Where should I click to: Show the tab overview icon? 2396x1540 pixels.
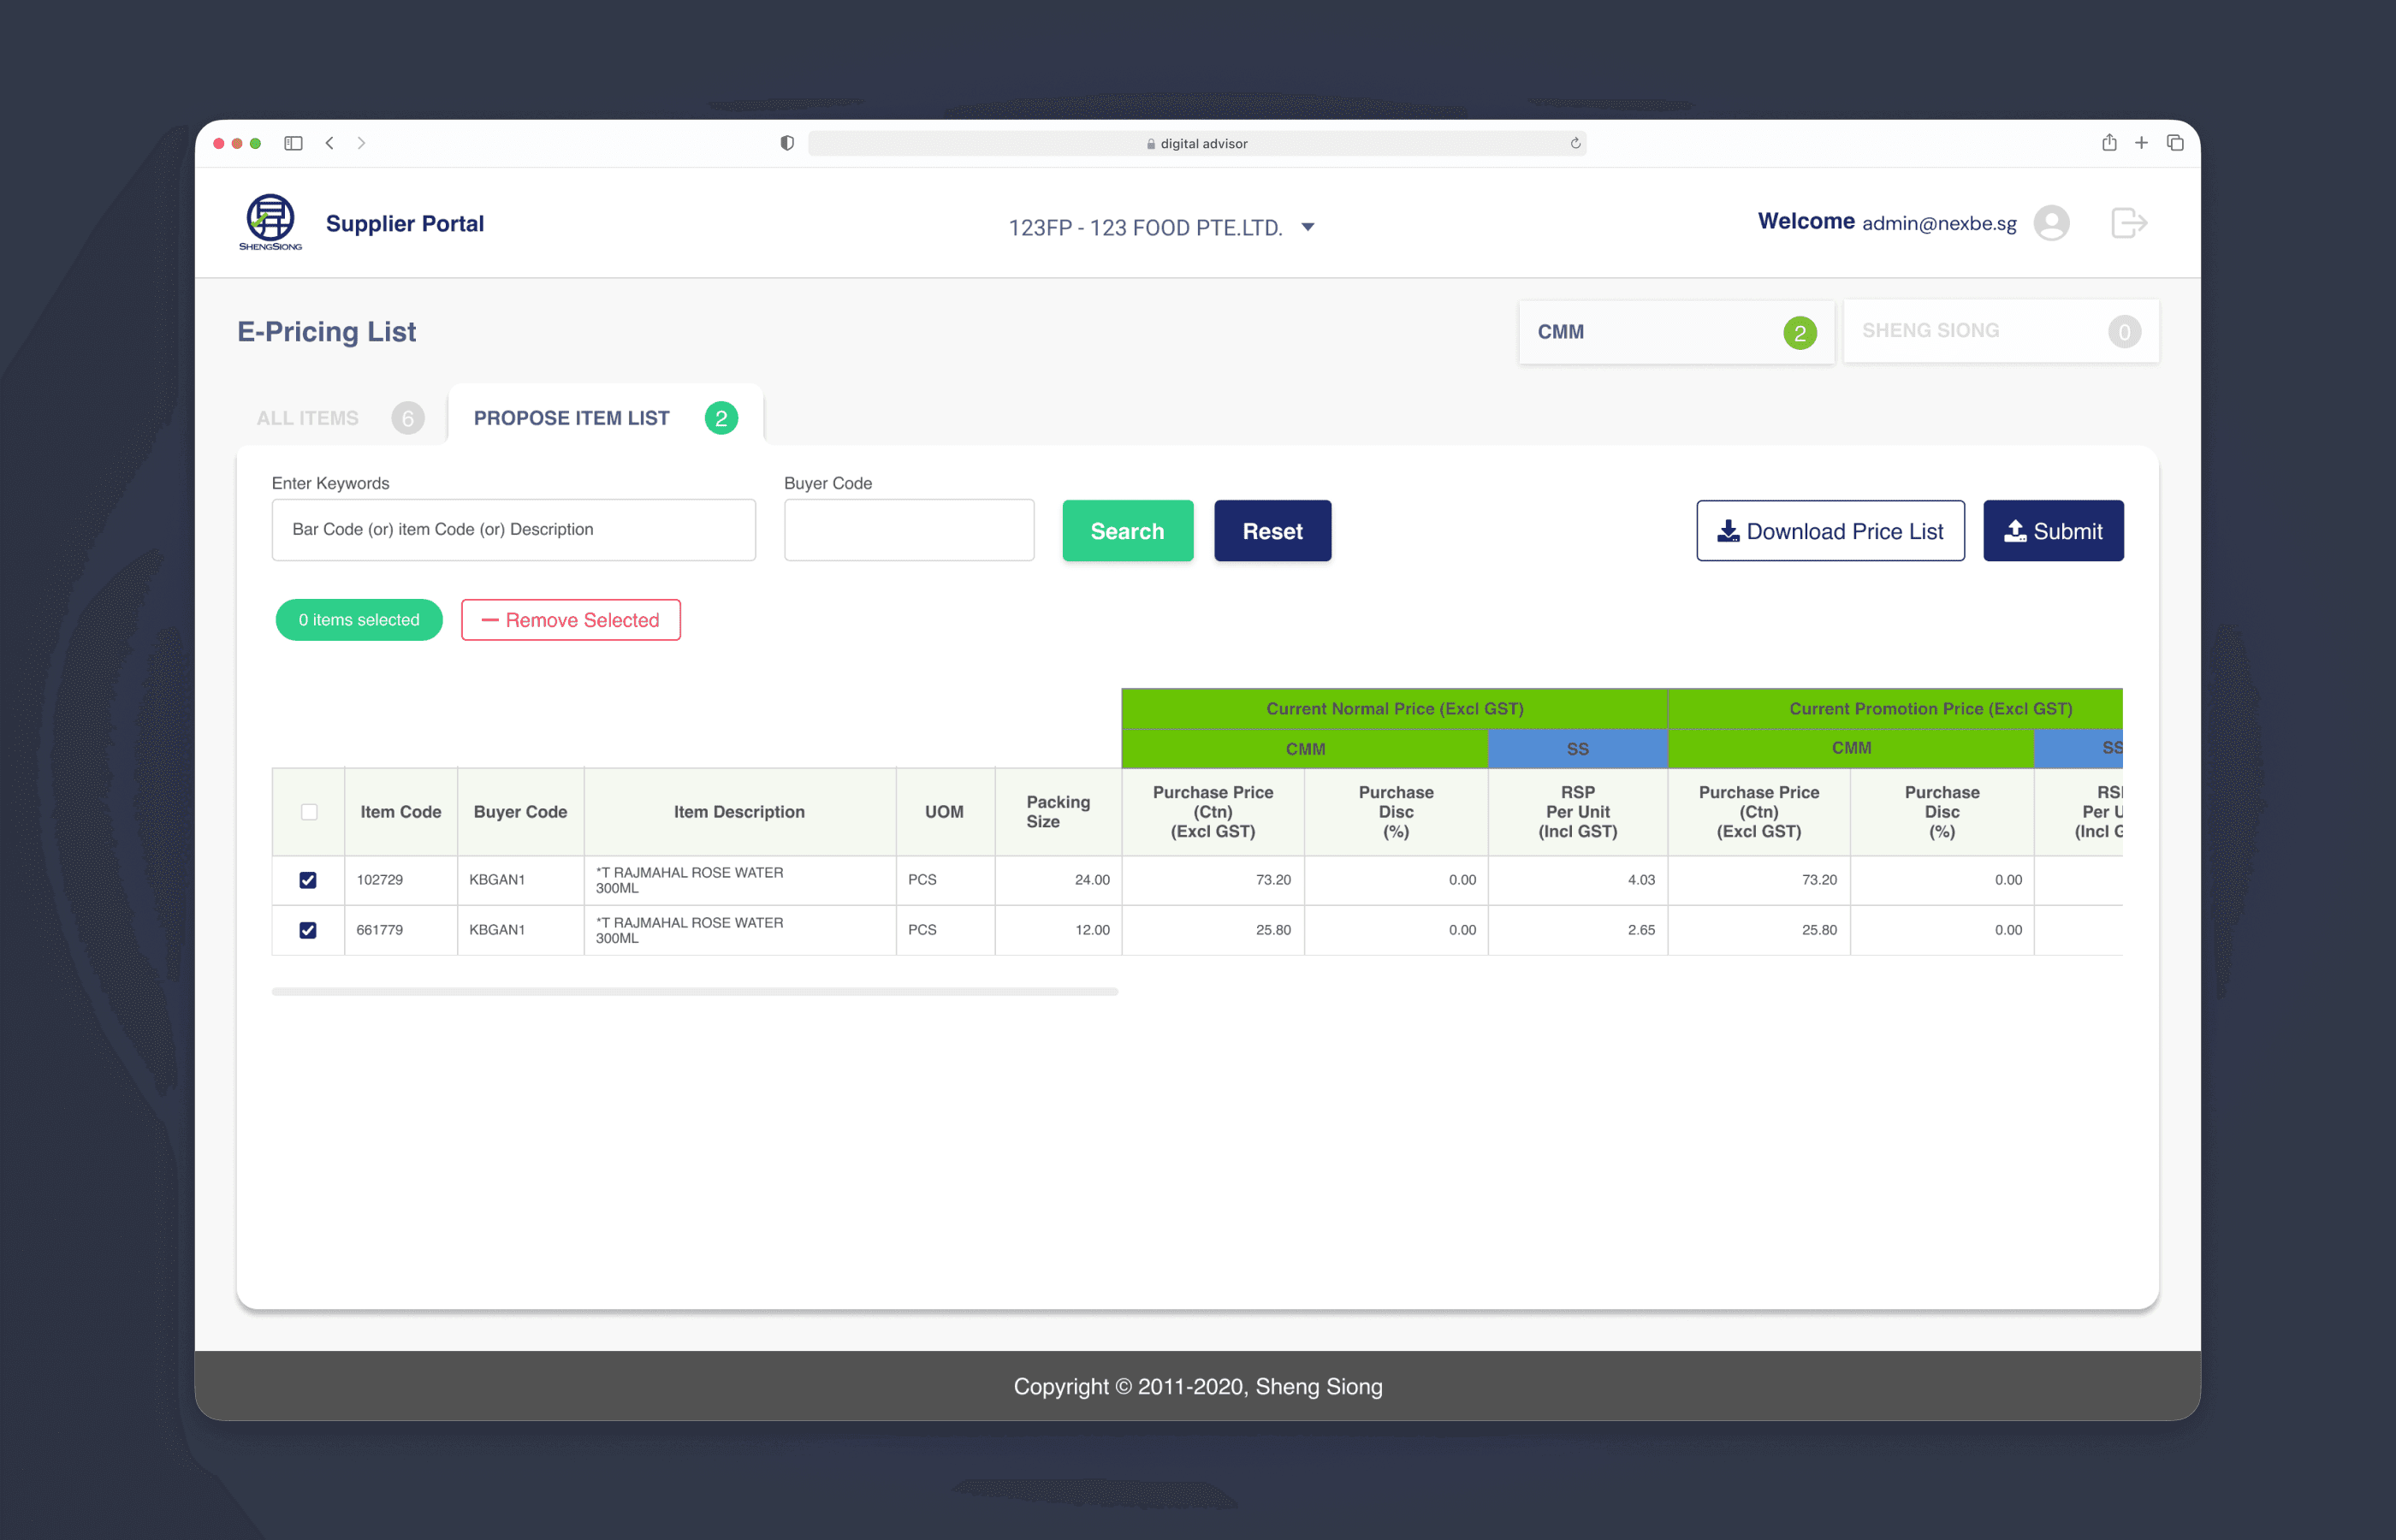(x=2175, y=143)
